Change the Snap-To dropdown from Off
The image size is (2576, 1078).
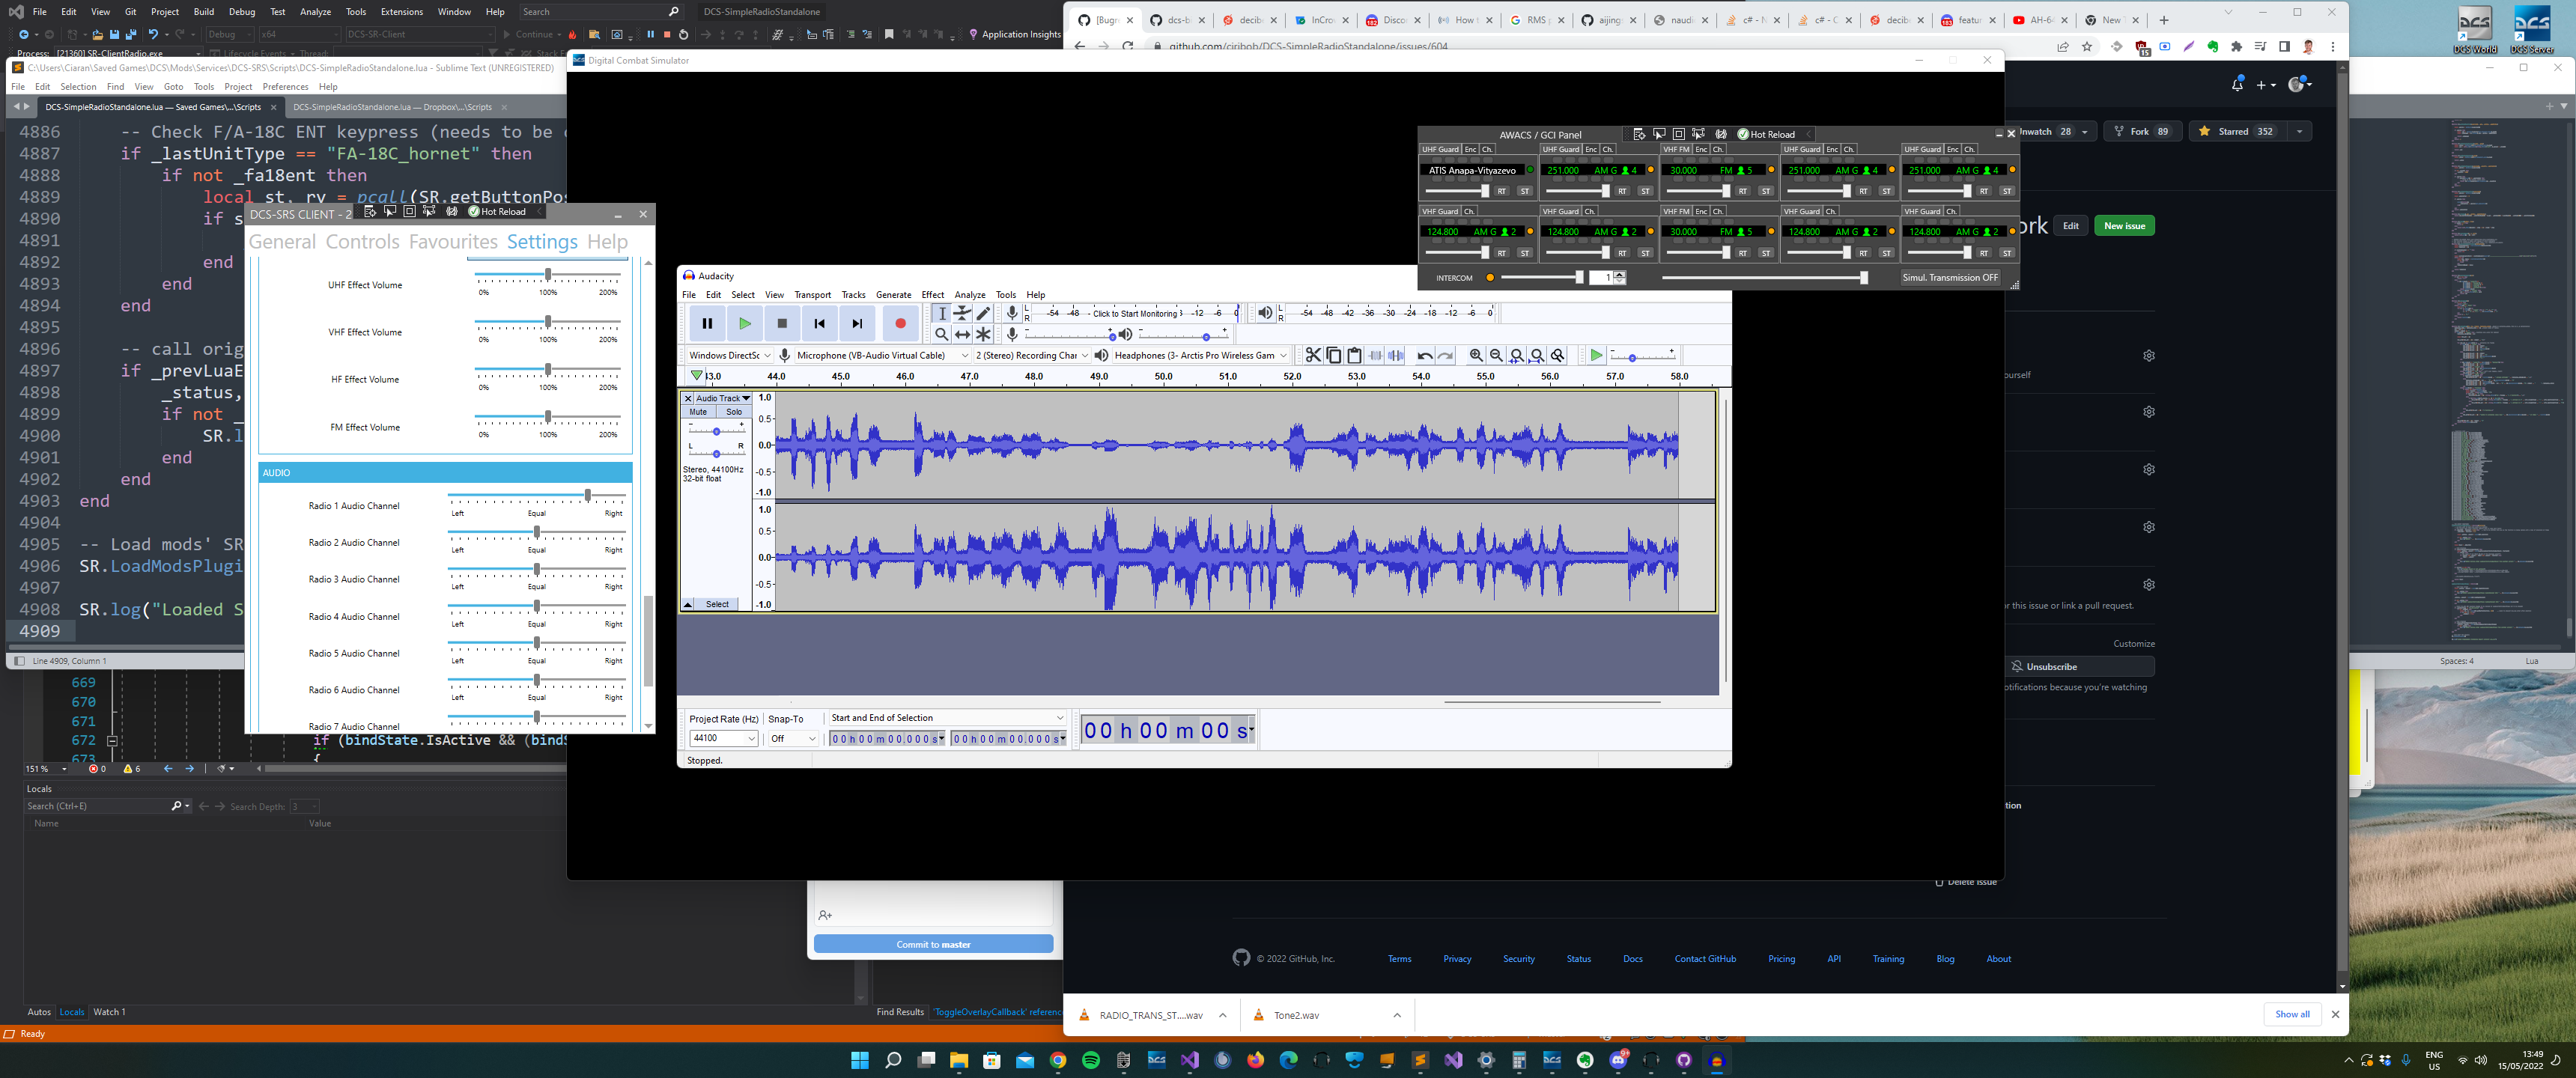[x=792, y=738]
